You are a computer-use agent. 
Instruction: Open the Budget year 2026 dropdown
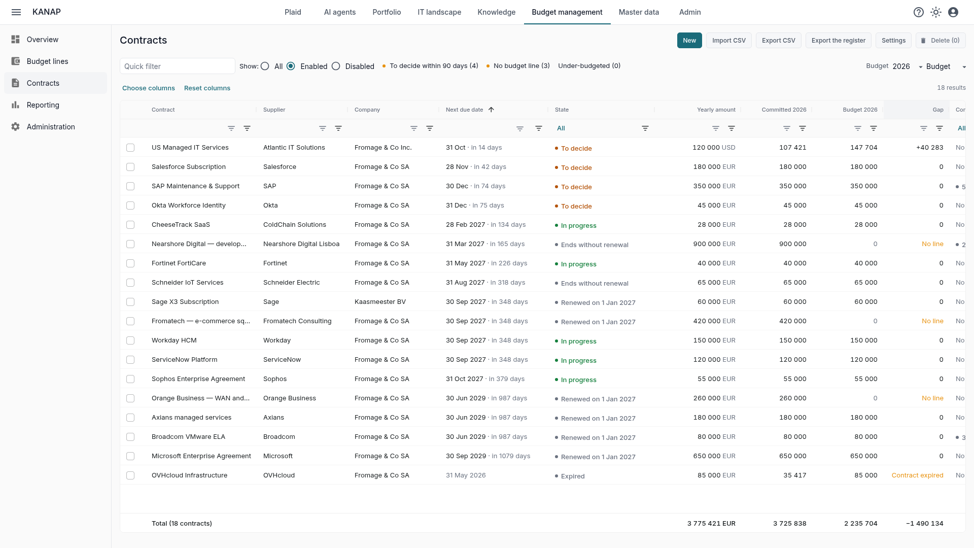coord(908,66)
